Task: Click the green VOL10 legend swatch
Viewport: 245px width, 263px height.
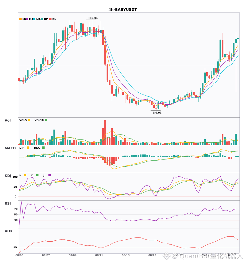Action: (x=46, y=120)
